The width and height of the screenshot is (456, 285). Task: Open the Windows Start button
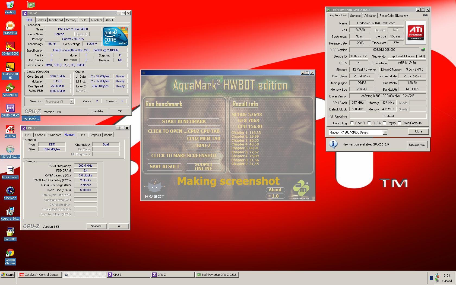tap(7, 275)
